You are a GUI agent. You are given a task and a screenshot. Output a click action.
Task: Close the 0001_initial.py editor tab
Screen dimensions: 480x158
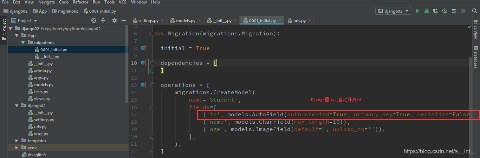point(279,21)
